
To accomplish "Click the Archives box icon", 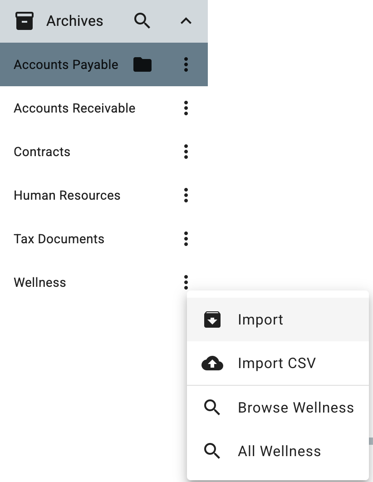I will point(25,21).
